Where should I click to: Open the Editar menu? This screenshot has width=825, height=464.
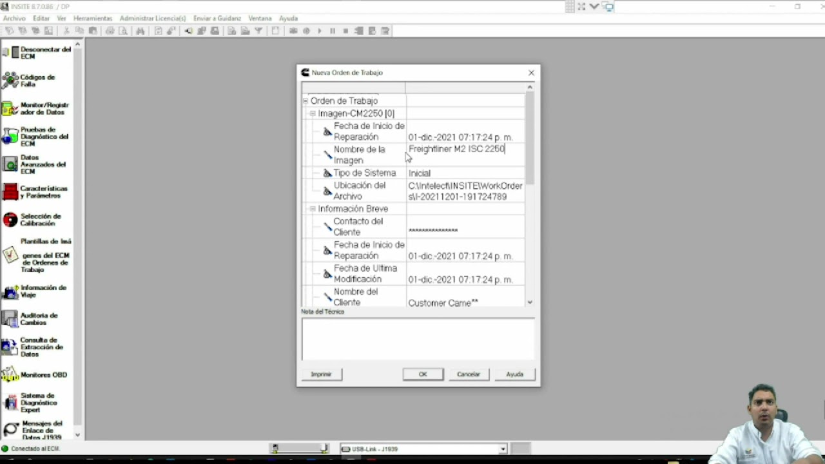[x=41, y=18]
